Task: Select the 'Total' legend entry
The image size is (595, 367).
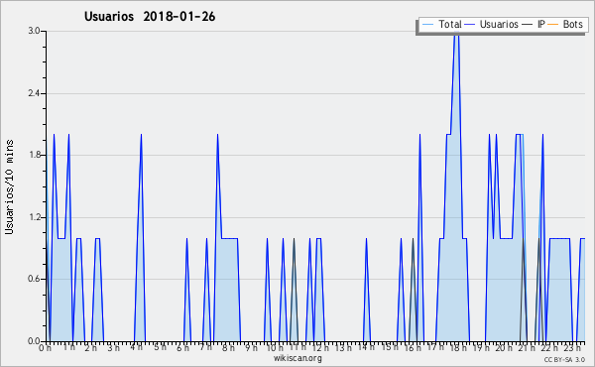Action: pyautogui.click(x=449, y=24)
